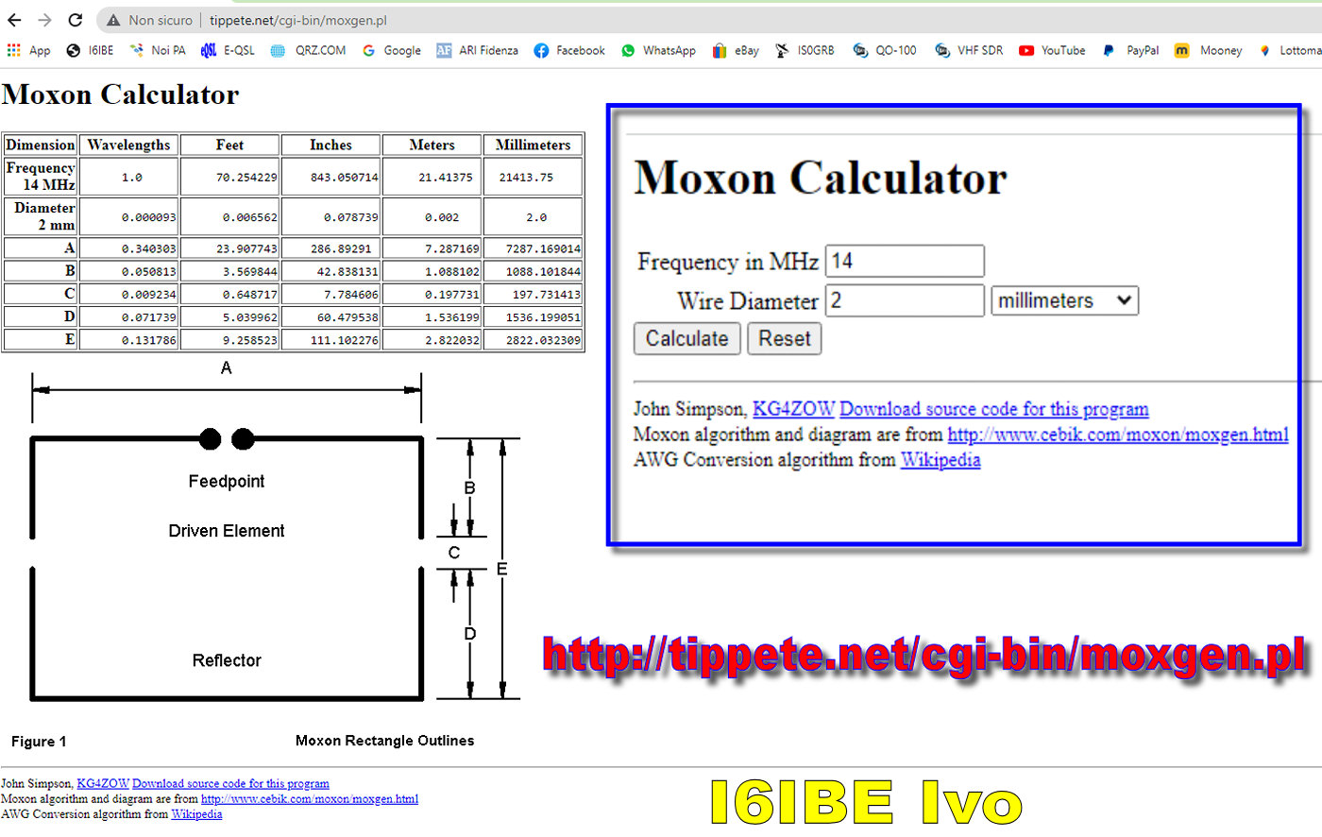Click the Frequency in MHz field

pos(904,261)
